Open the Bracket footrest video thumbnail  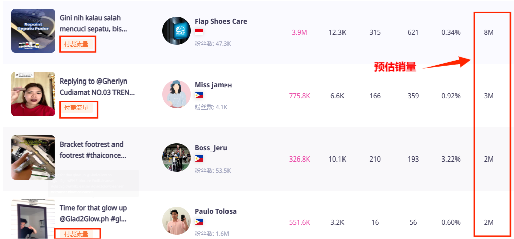33,157
